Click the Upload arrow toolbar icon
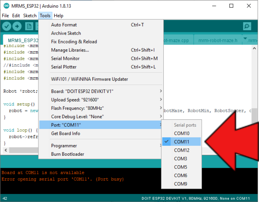259x202 pixels. pos(17,26)
